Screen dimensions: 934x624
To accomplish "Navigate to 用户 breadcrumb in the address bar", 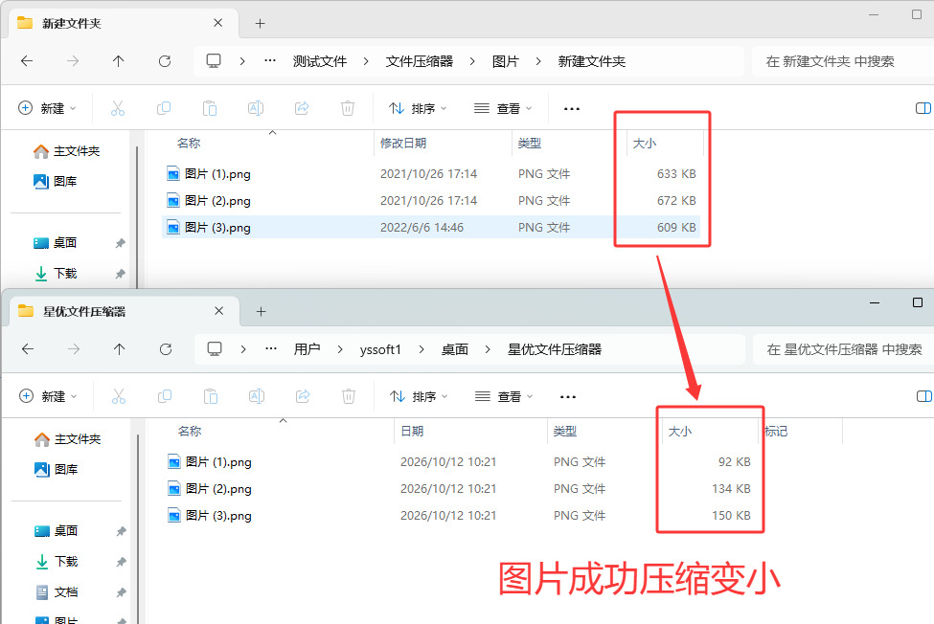I will [x=308, y=349].
